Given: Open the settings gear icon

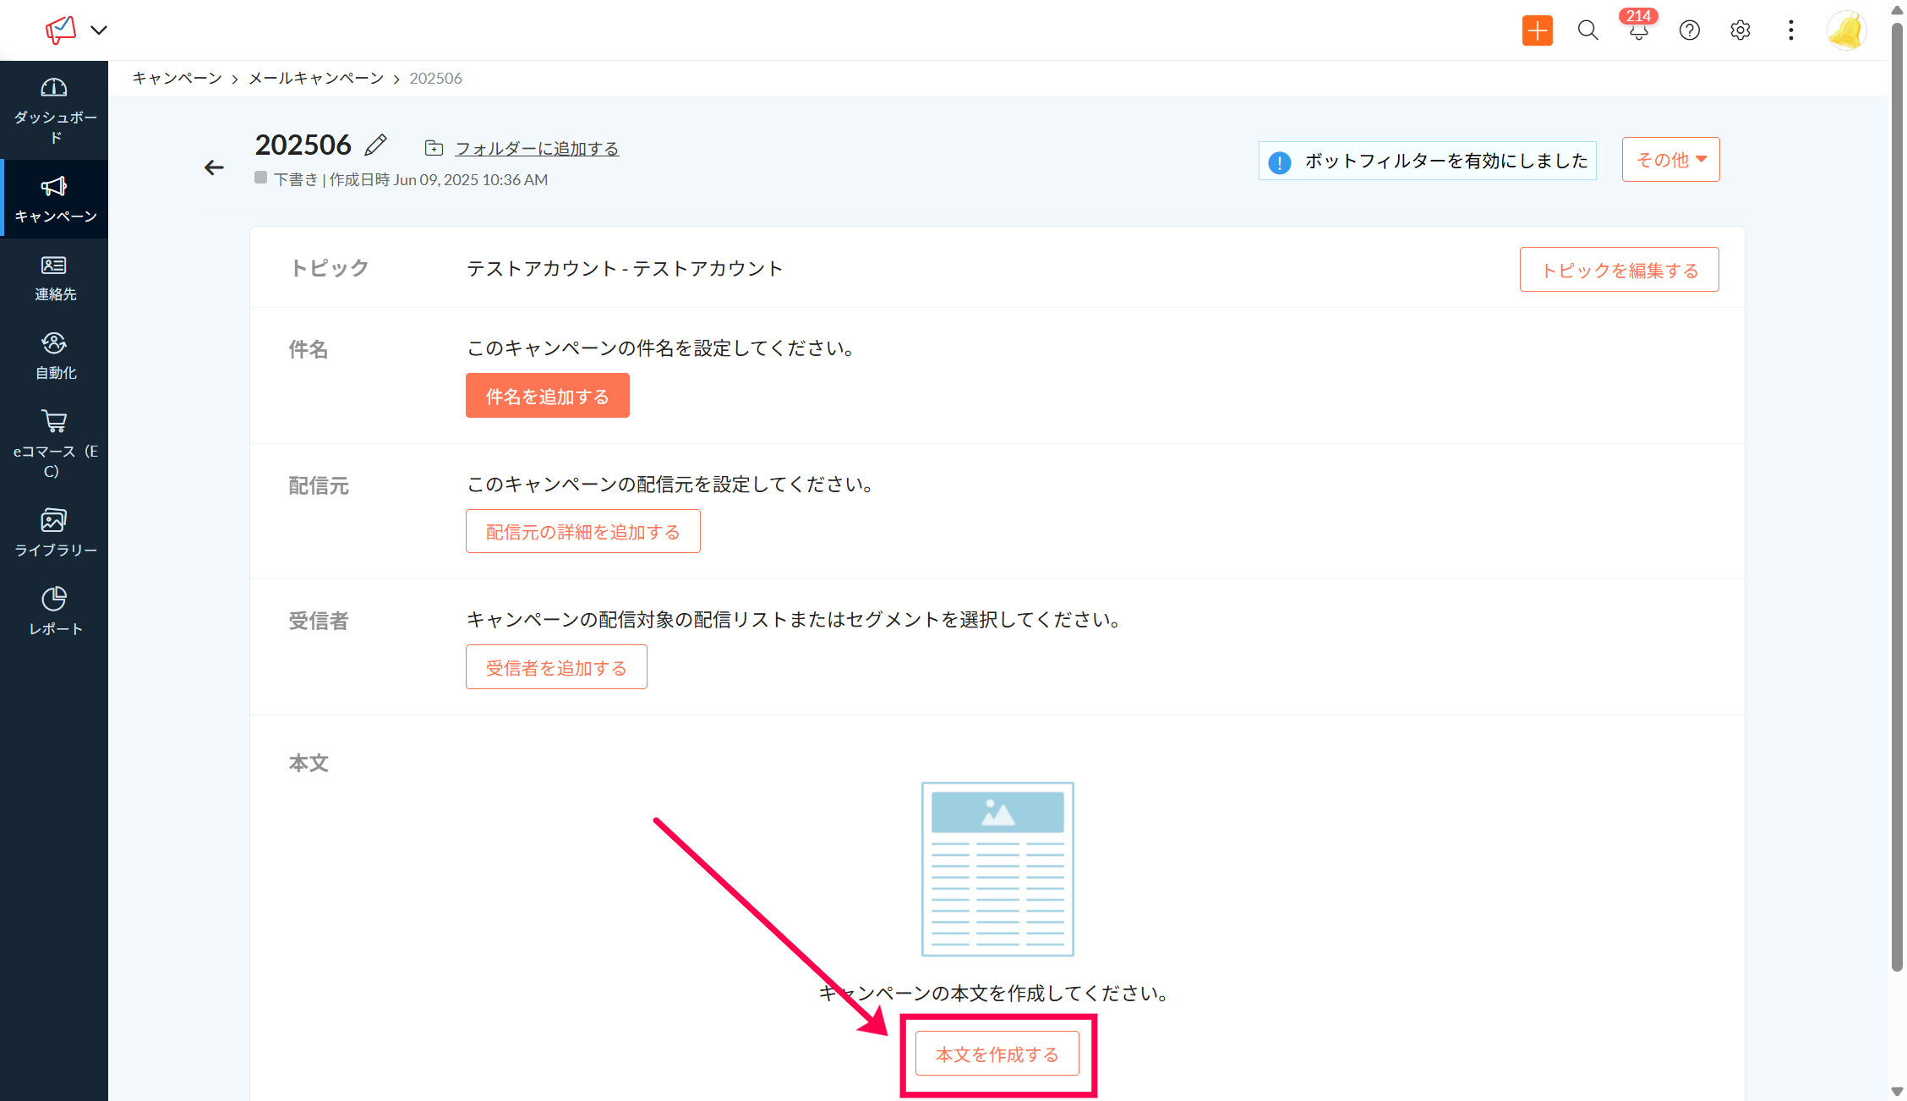Looking at the screenshot, I should 1740,30.
